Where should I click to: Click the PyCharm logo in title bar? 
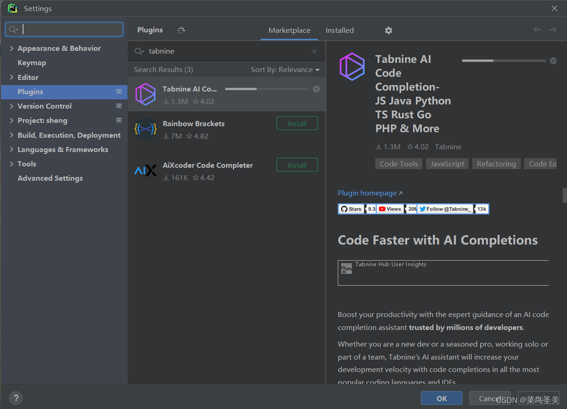point(12,8)
